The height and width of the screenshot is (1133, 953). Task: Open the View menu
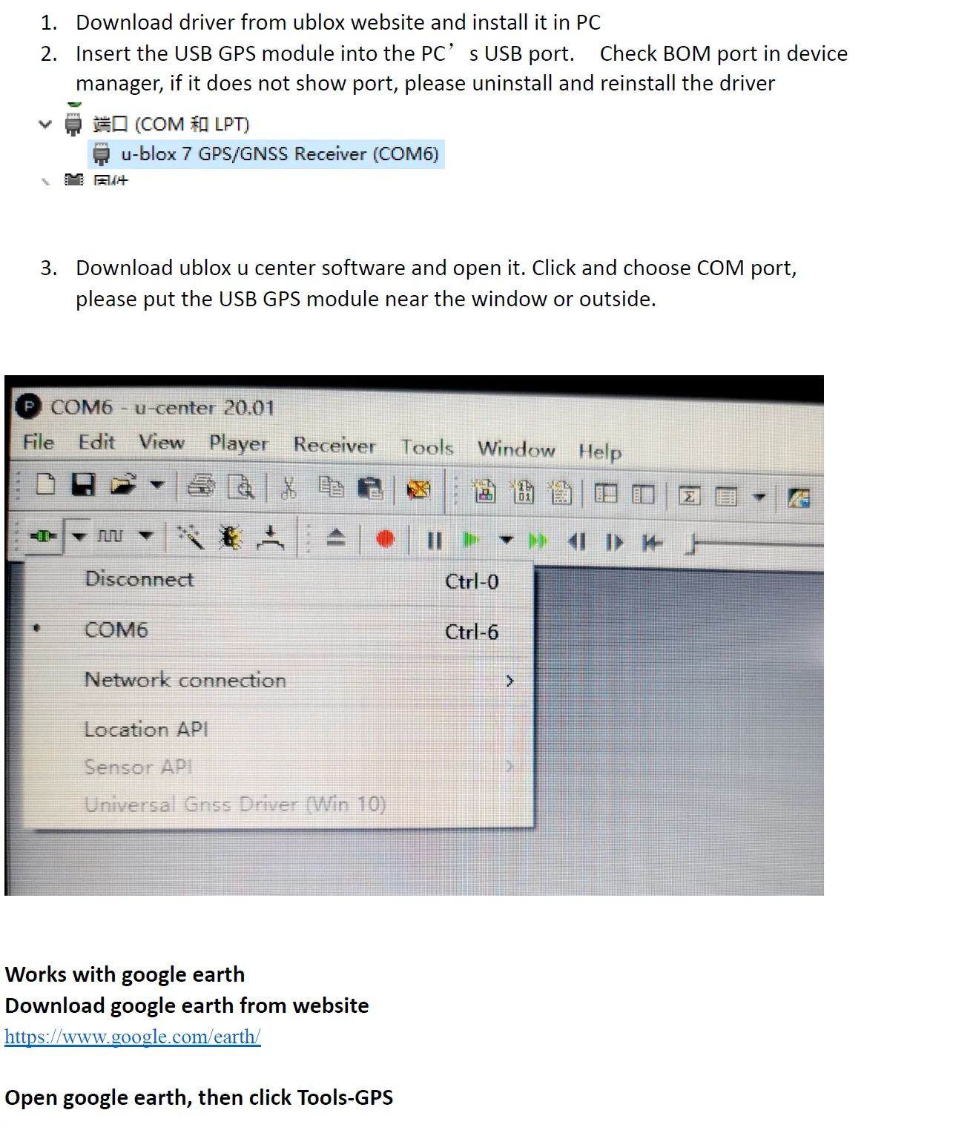click(162, 443)
